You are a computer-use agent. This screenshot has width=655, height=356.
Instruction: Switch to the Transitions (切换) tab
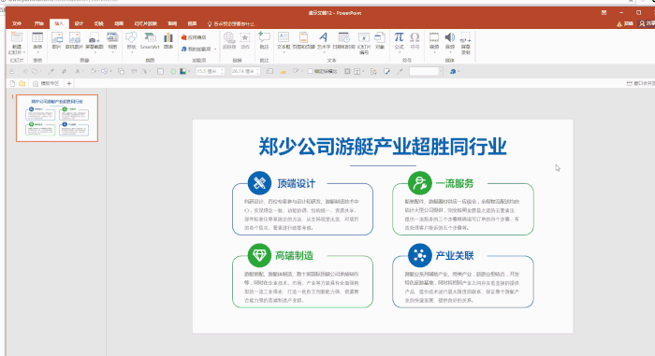click(x=99, y=23)
